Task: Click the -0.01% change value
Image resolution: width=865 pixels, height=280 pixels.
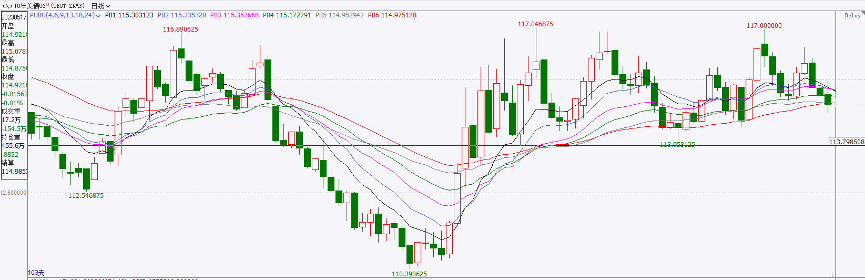Action: click(12, 103)
